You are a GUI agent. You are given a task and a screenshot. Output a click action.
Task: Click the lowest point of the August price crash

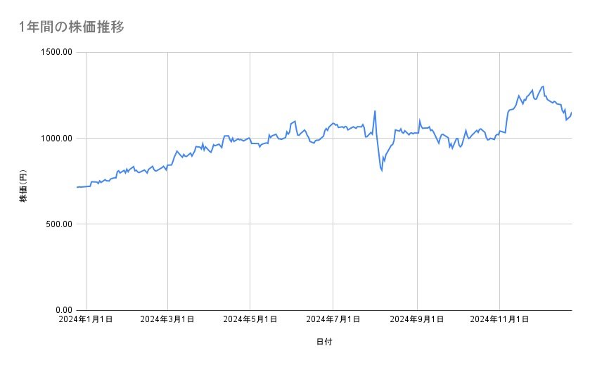tap(382, 171)
